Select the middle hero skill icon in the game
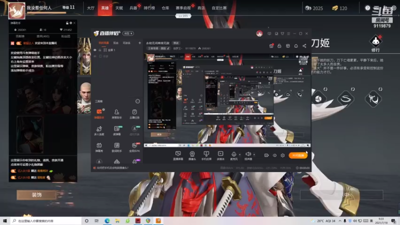This screenshot has height=225, width=400. 345,98
